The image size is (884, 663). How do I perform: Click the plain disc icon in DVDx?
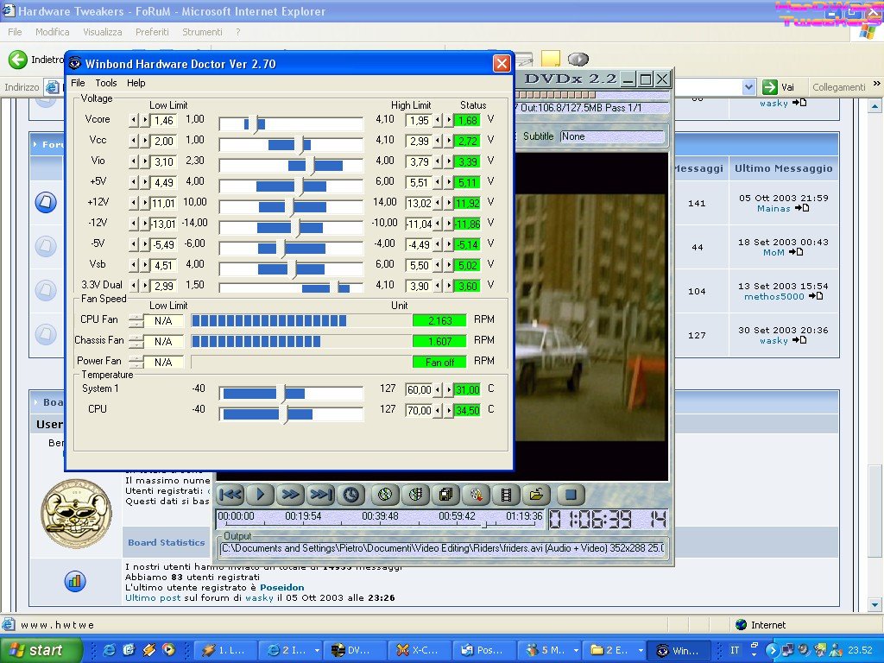click(x=385, y=495)
